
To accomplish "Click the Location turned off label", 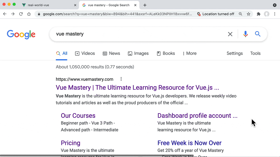I will pyautogui.click(x=218, y=14).
